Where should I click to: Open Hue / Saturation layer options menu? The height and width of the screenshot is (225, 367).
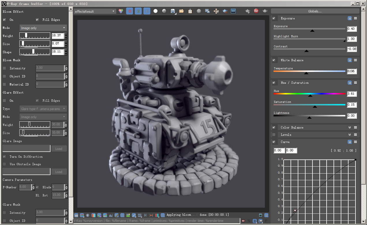(x=355, y=83)
